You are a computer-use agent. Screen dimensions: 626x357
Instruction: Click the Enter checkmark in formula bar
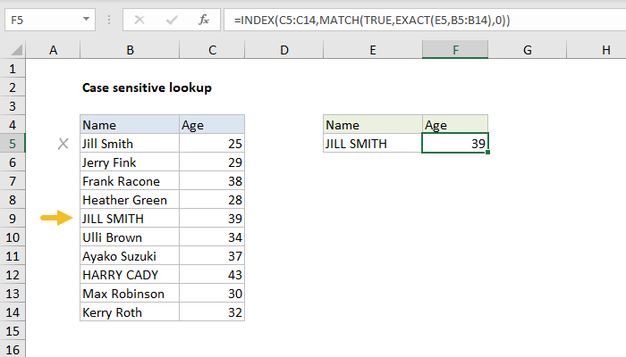[x=171, y=18]
